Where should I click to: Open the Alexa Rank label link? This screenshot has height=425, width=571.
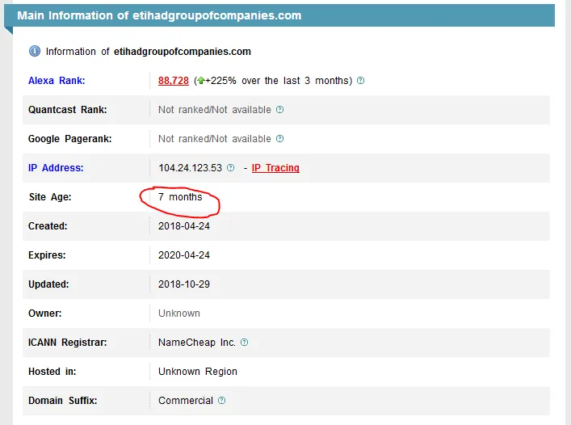tap(56, 81)
